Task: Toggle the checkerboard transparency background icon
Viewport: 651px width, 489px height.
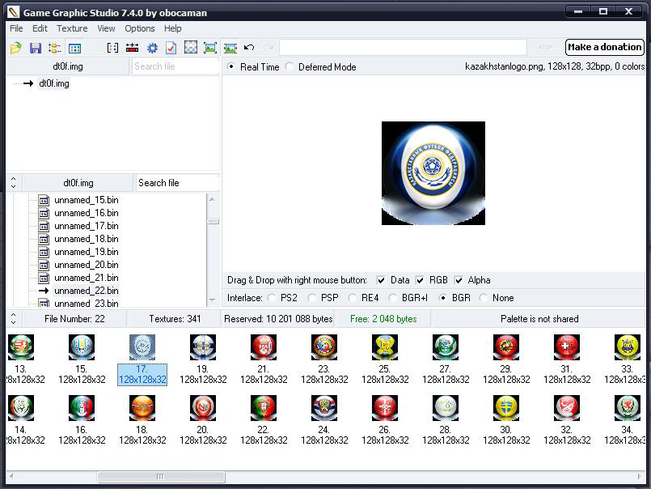Action: (191, 48)
